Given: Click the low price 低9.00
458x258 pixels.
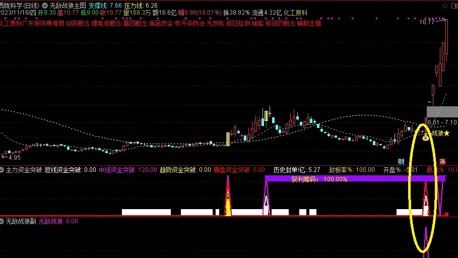Looking at the screenshot, I should pyautogui.click(x=90, y=13).
